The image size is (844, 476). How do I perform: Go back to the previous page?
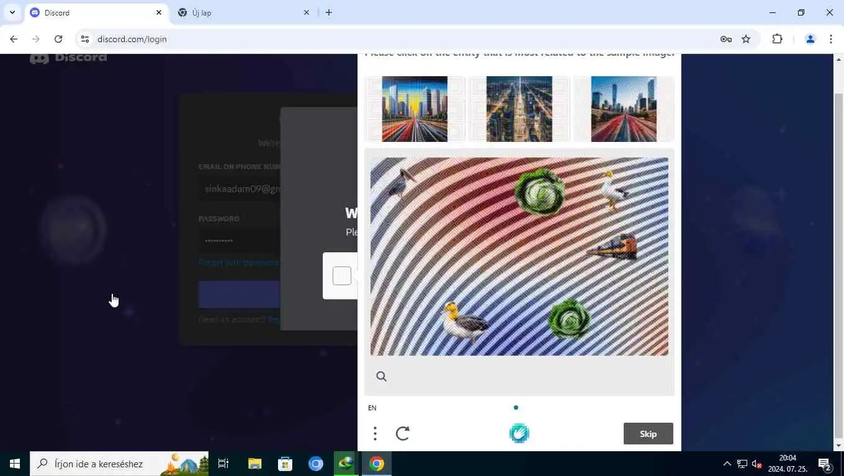[14, 39]
